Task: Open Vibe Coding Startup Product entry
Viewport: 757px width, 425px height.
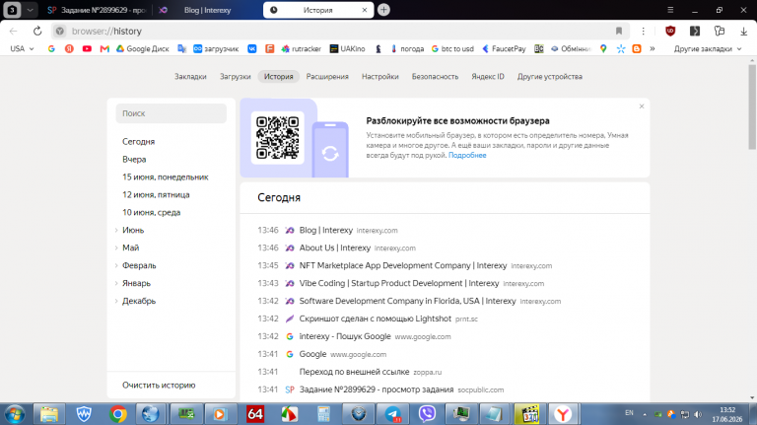Action: [x=399, y=283]
